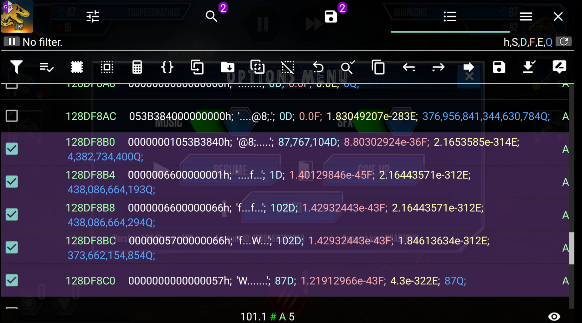This screenshot has width=582, height=323.
Task: Open the calculator tool
Action: pyautogui.click(x=137, y=67)
